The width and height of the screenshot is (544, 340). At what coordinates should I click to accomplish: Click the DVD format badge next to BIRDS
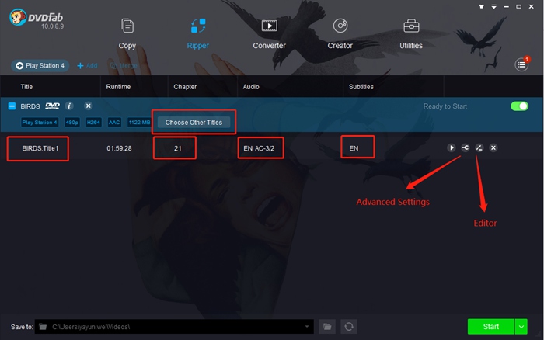click(52, 106)
